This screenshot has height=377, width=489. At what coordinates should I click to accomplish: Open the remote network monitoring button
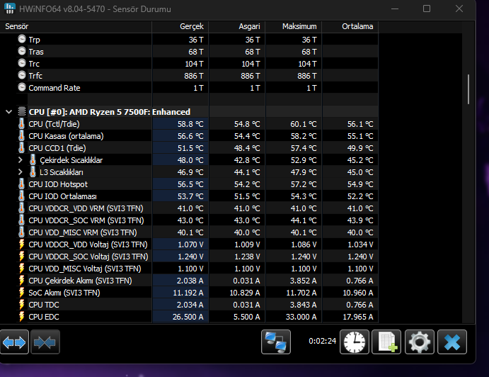coord(276,342)
